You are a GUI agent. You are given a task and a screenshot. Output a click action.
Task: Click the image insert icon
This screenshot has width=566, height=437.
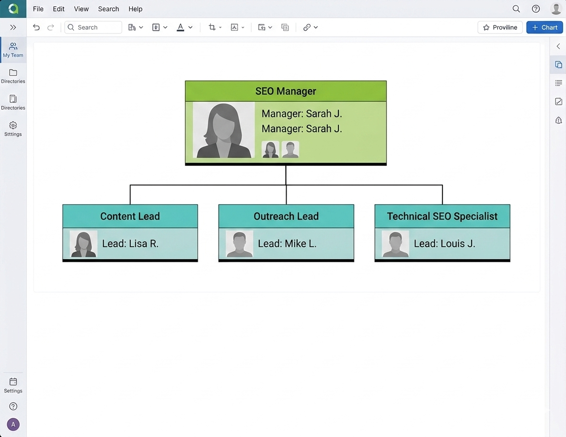(x=234, y=27)
